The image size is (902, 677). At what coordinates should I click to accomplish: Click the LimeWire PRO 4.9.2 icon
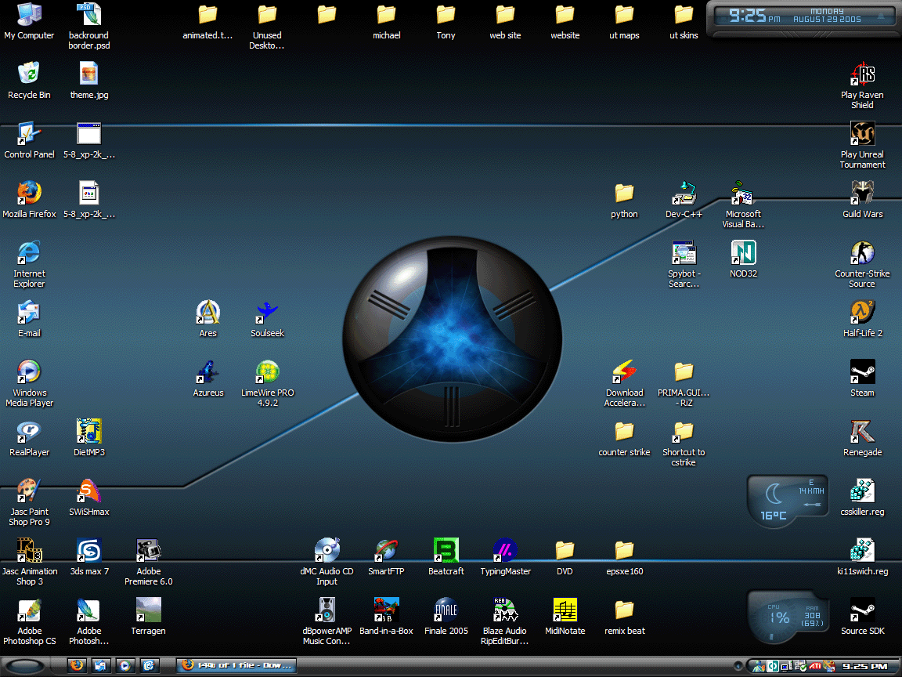click(x=267, y=371)
